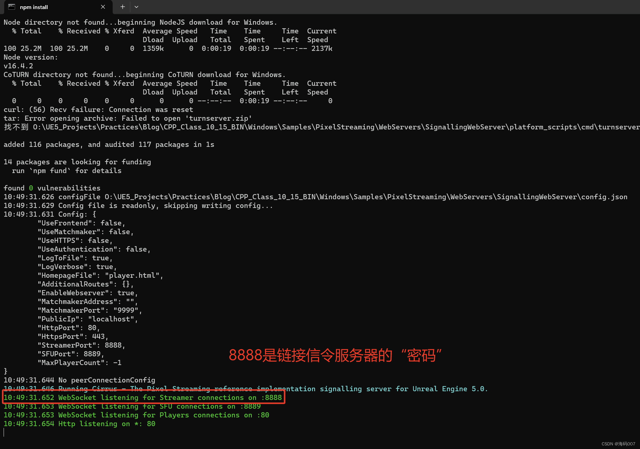Select the terminal panel expander
Screen dimensions: 640x449
[x=136, y=7]
